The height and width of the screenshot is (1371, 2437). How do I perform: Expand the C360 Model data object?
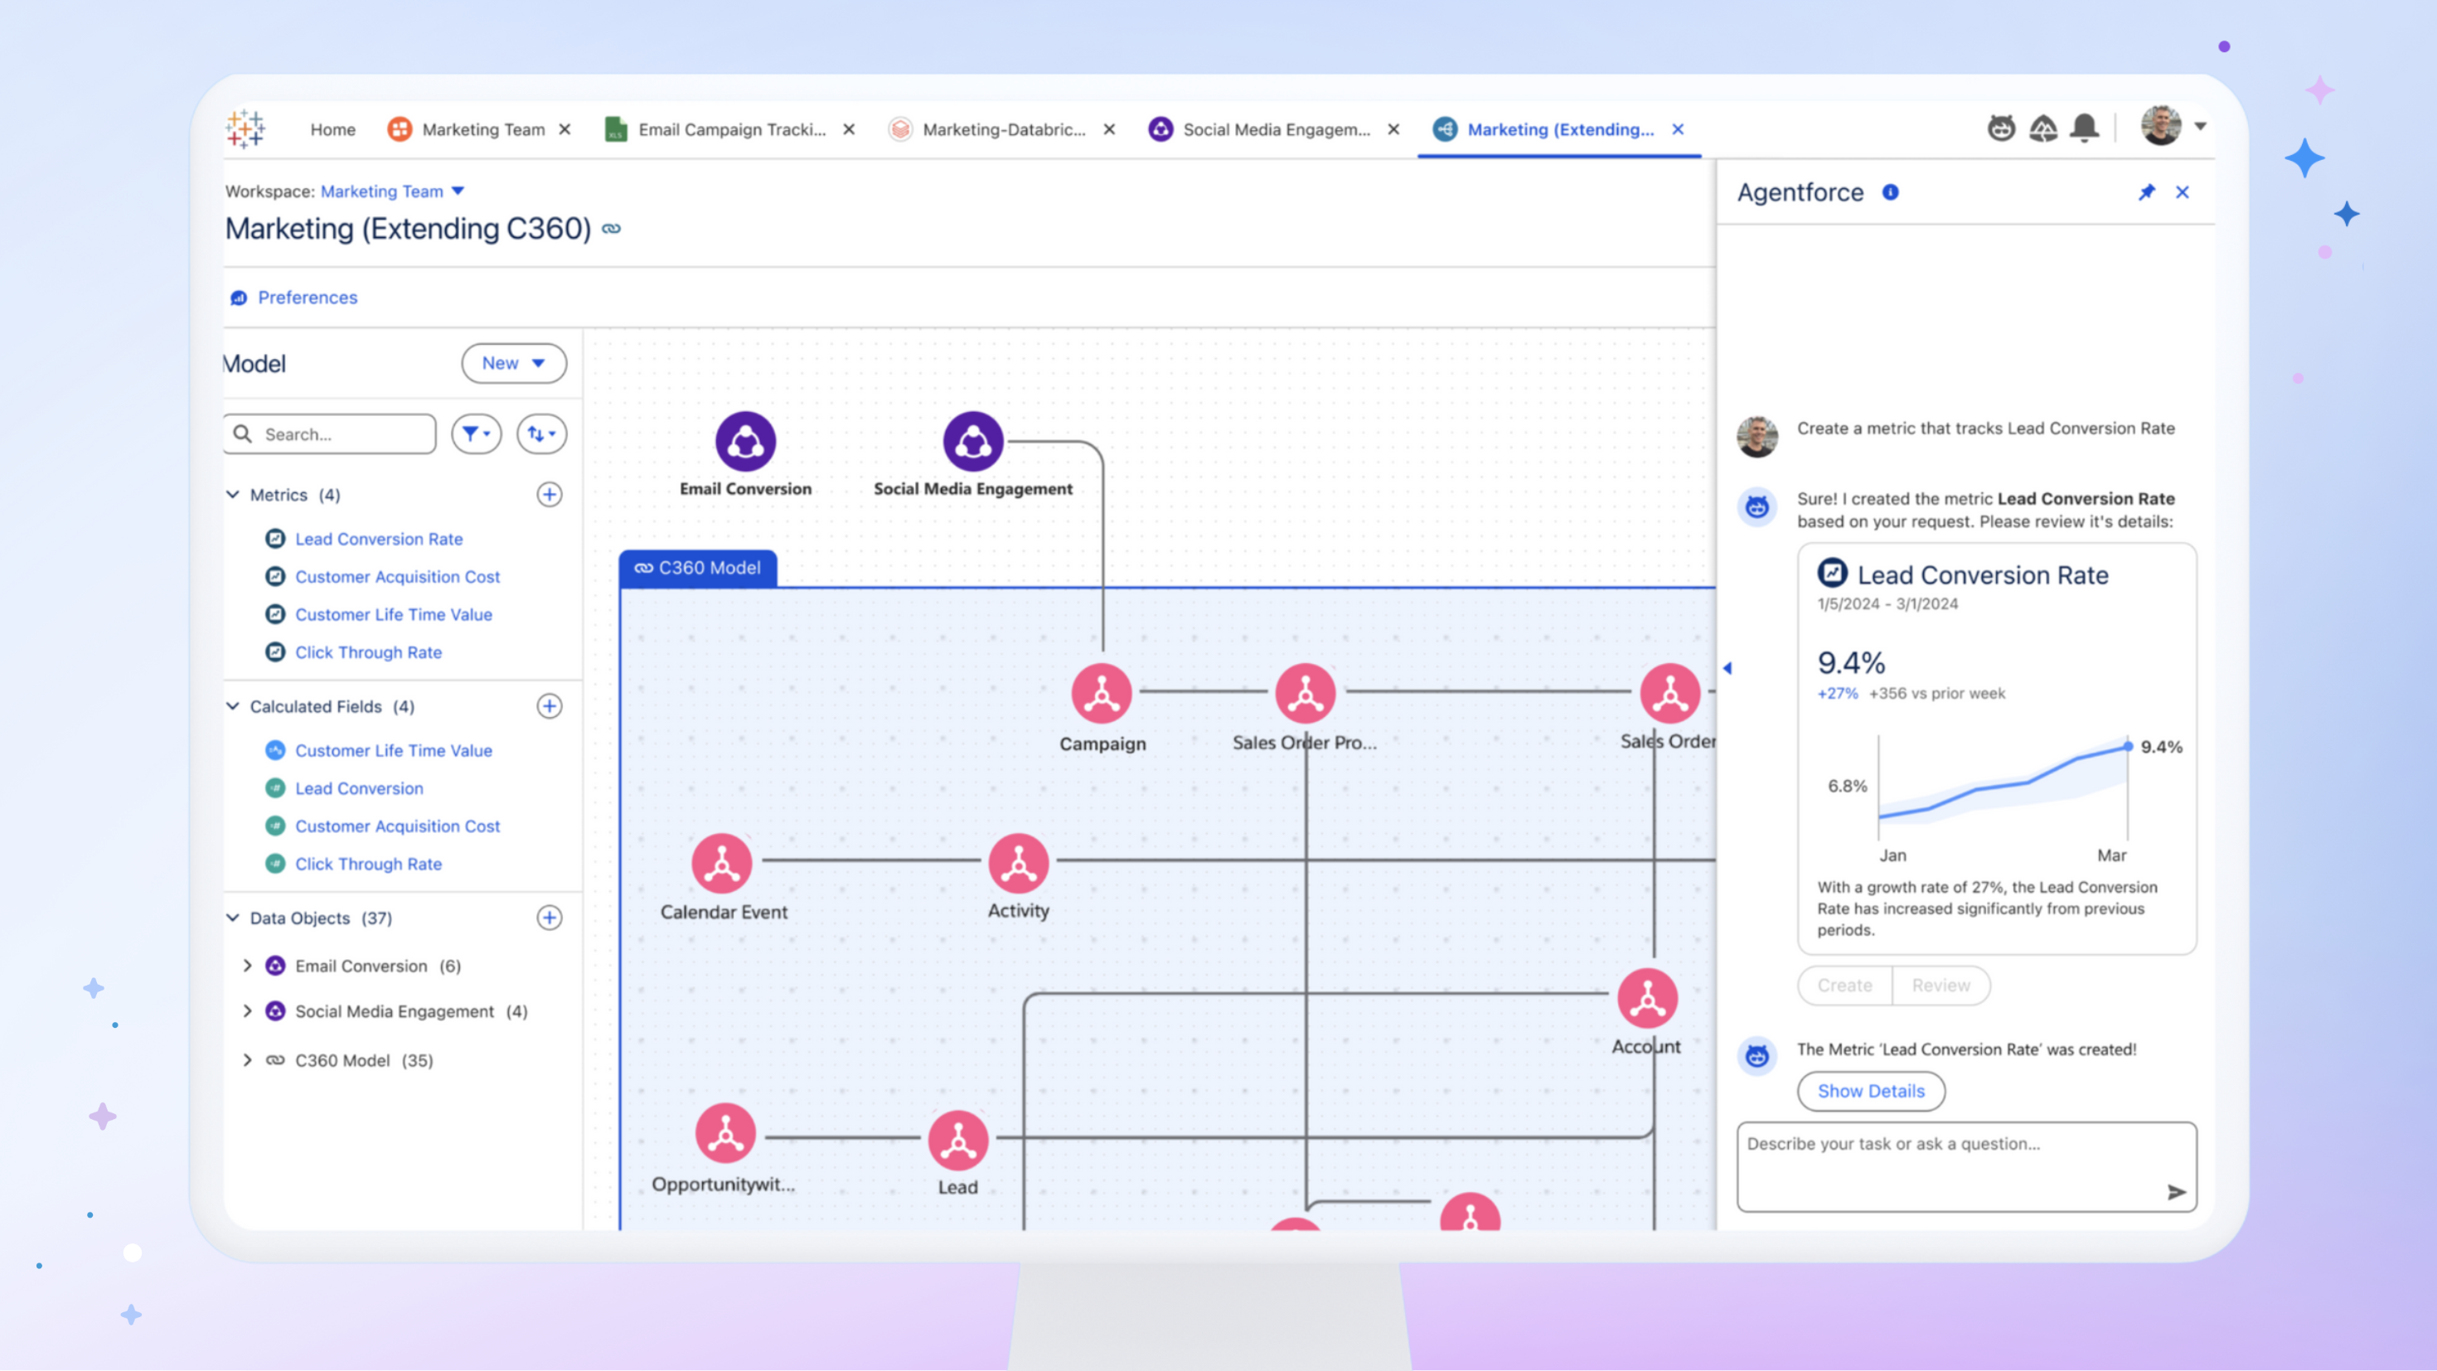(x=248, y=1059)
